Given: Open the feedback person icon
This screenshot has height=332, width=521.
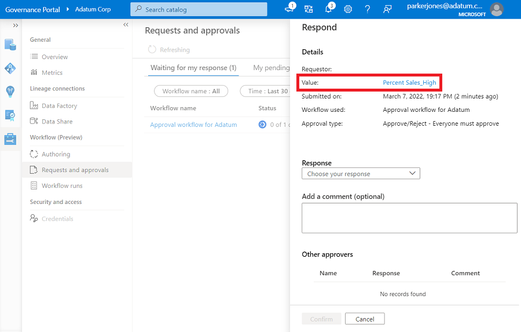Looking at the screenshot, I should point(387,9).
